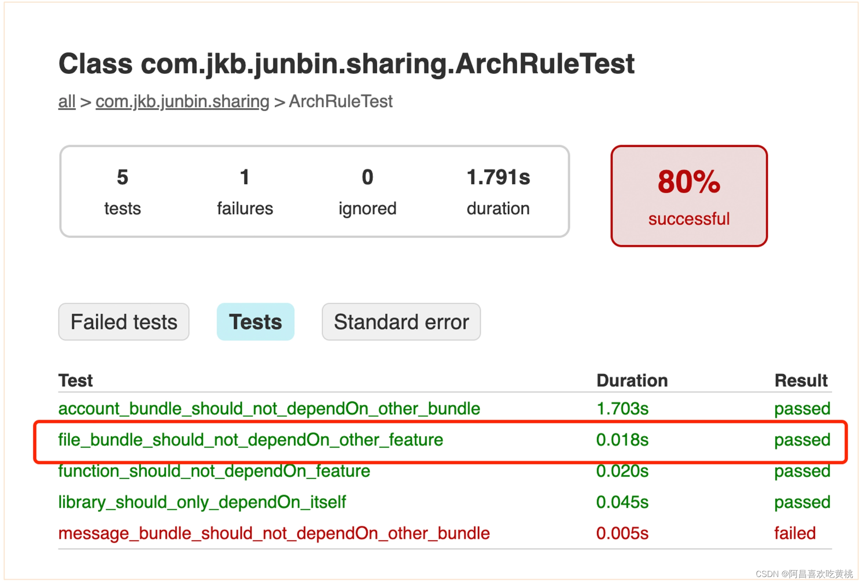Select message_bundle_should_not_dependOn_other_bundle failed test name
This screenshot has width=860, height=583.
coord(274,533)
